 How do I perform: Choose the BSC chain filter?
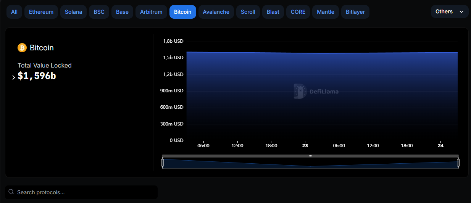(x=99, y=12)
